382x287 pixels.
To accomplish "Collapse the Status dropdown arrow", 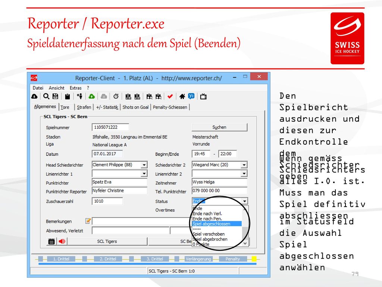I will click(x=245, y=201).
